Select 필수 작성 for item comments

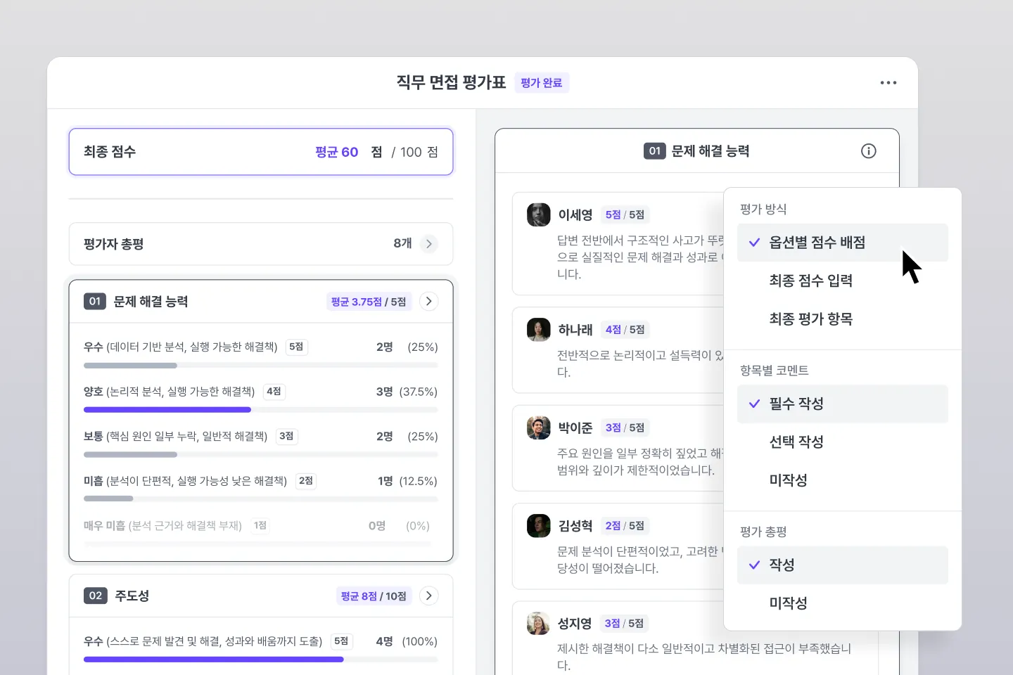(843, 404)
